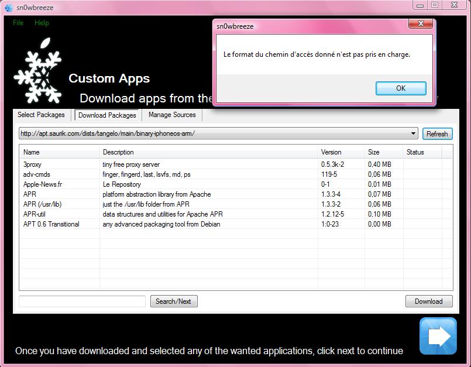The height and width of the screenshot is (367, 471).
Task: Click the sn0wbreeze snowflake title bar icon
Action: point(9,8)
